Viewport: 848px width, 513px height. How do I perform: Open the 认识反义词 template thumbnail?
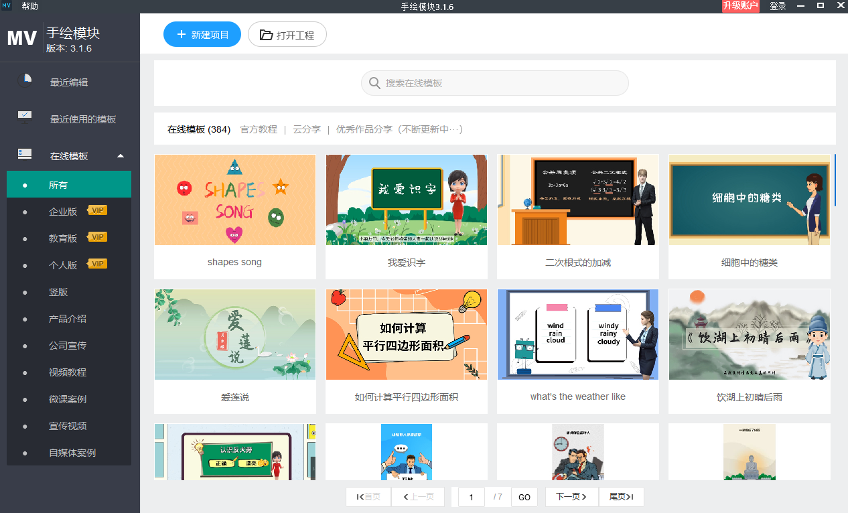[235, 451]
